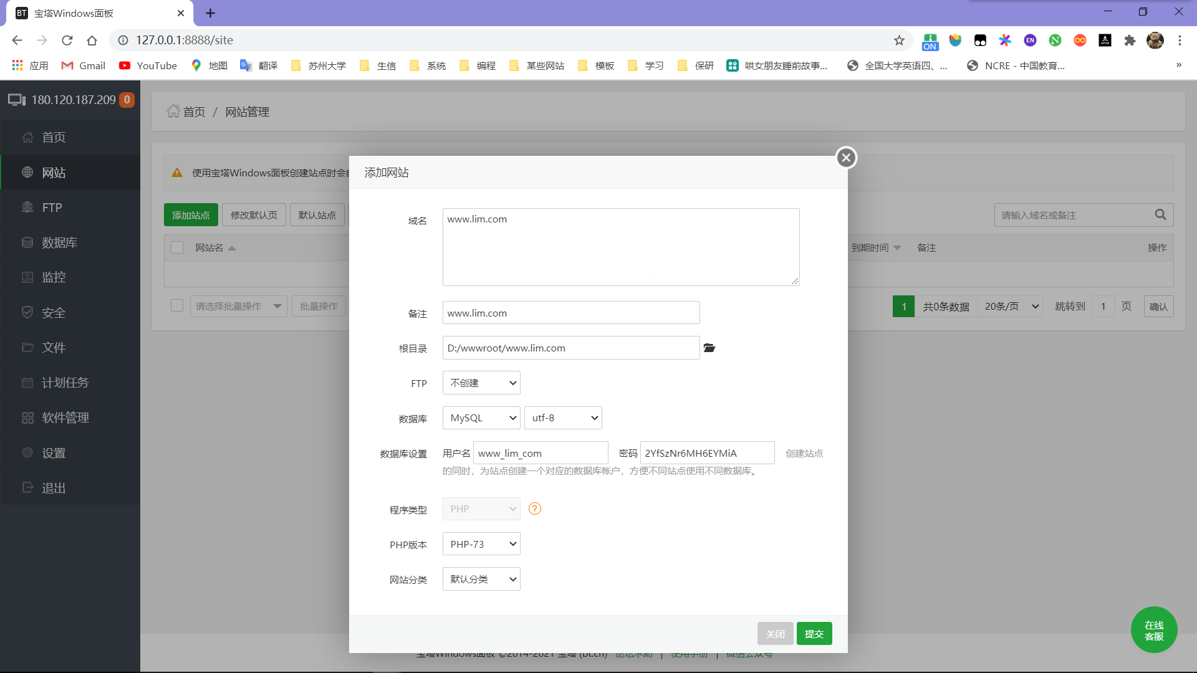Go to 首页 in the sidebar
The height and width of the screenshot is (673, 1197).
coord(70,137)
